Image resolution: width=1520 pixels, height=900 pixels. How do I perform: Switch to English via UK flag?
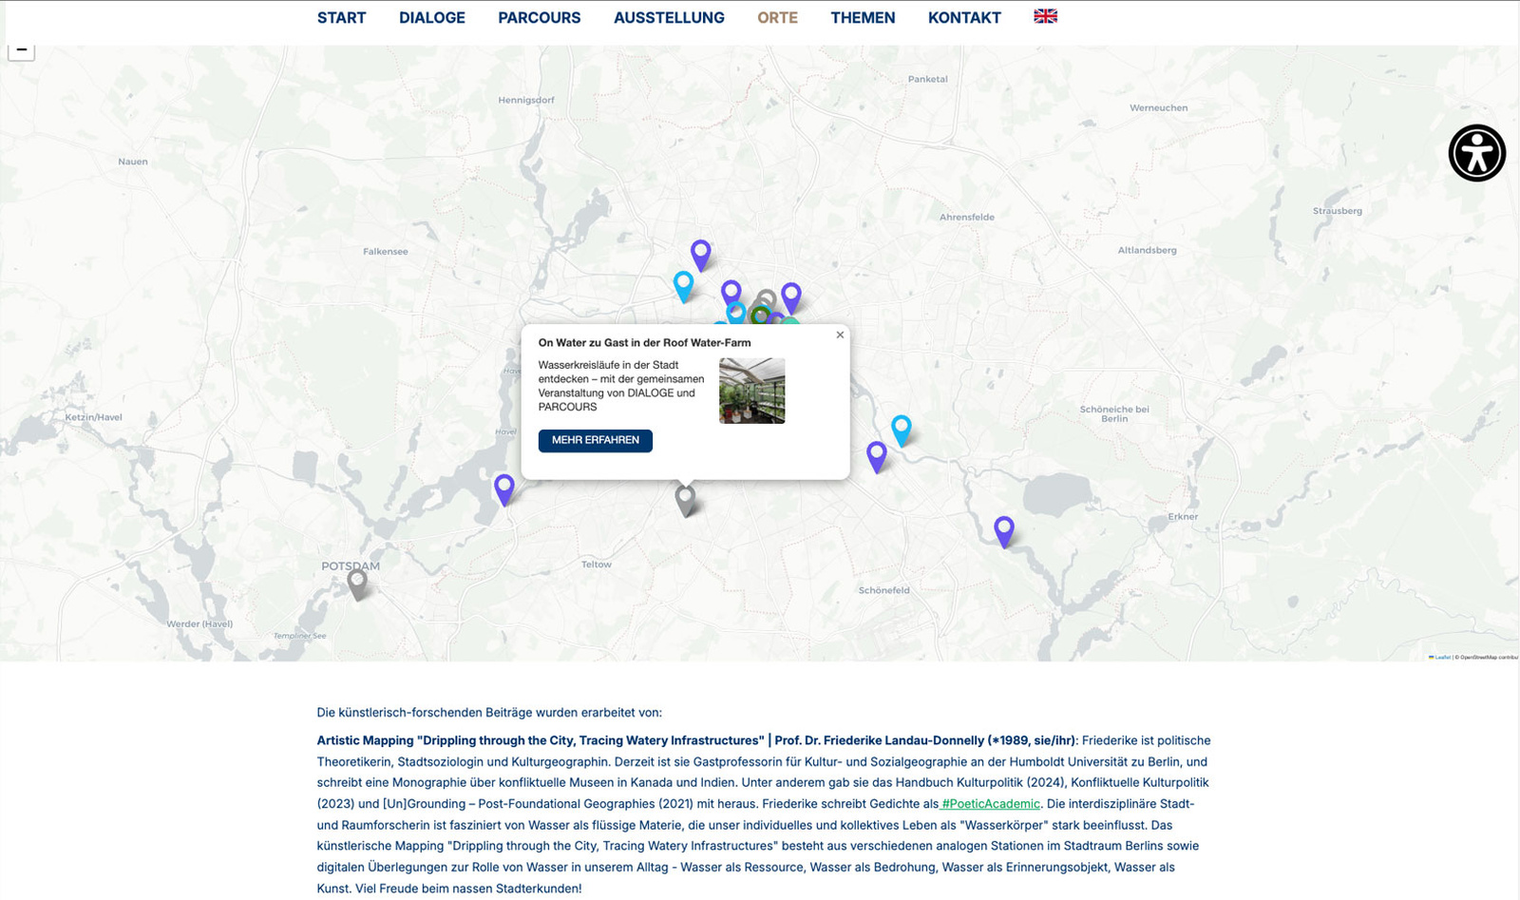[x=1045, y=16]
